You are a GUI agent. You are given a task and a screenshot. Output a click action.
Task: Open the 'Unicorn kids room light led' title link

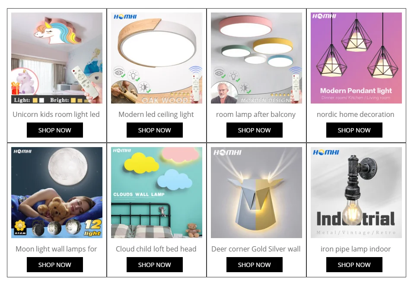(56, 115)
